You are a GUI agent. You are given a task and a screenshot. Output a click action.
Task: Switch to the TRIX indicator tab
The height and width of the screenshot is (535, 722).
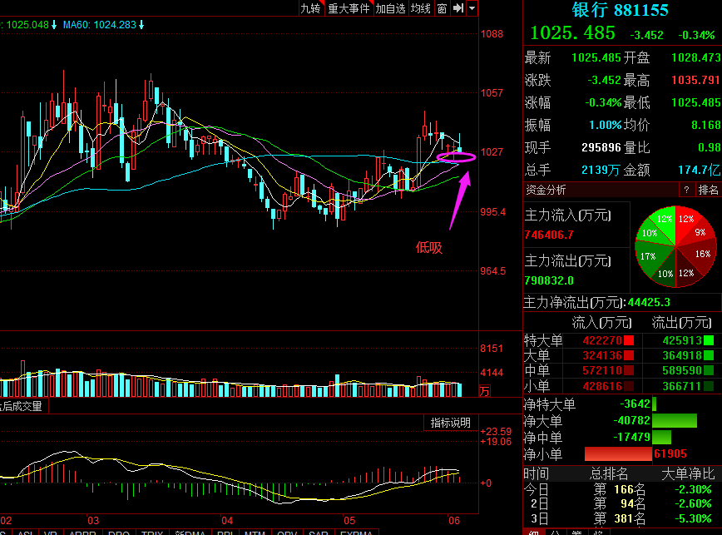tap(152, 532)
